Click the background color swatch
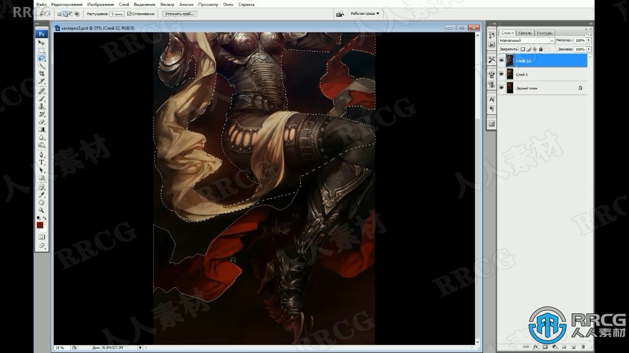 [x=44, y=228]
